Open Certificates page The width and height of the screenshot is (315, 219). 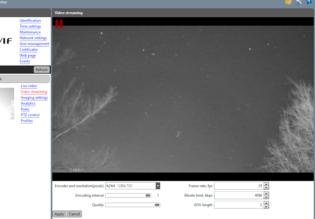[29, 50]
